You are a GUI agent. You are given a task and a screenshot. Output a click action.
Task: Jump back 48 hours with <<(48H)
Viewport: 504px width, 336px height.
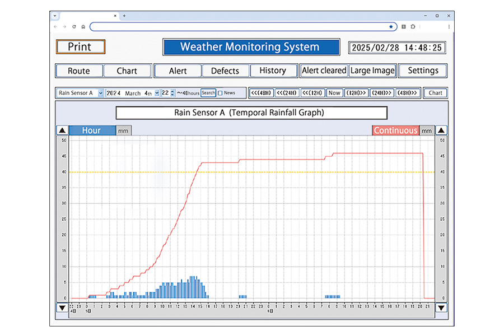(x=261, y=93)
